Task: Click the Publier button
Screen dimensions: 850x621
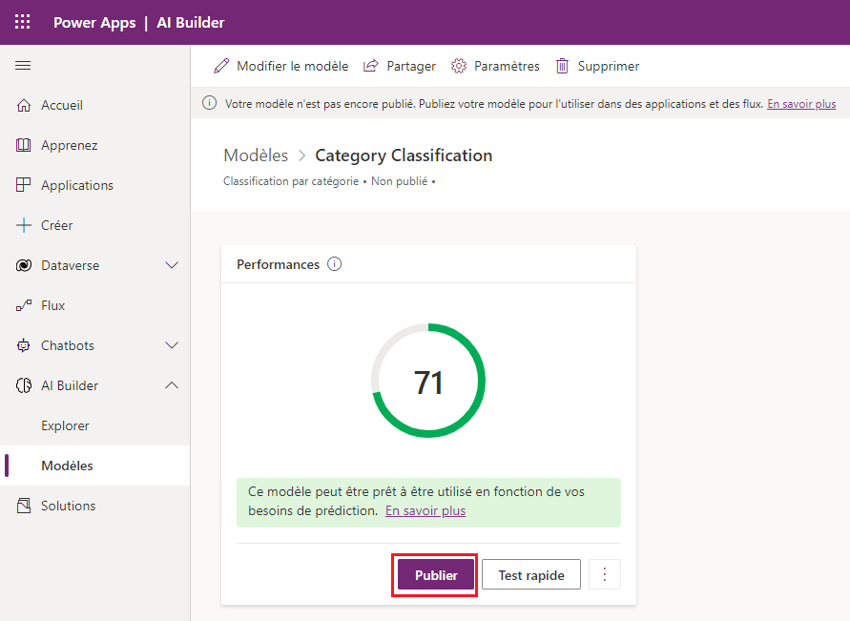Action: [x=436, y=575]
